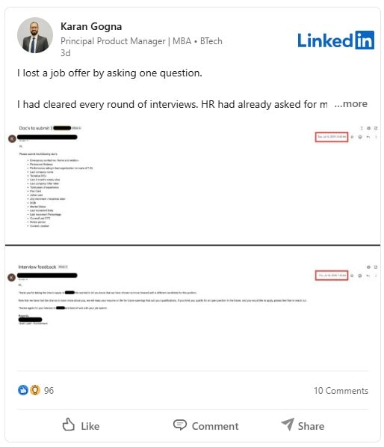Open three-dot menu on Interview feedback email
384x447 pixels.
(x=376, y=276)
